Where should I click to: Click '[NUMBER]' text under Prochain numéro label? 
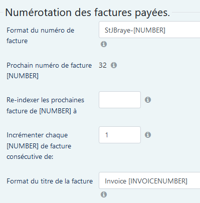(23, 76)
